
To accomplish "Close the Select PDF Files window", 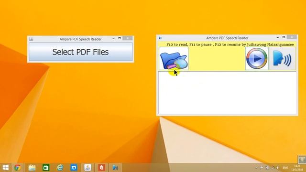I will (x=128, y=38).
